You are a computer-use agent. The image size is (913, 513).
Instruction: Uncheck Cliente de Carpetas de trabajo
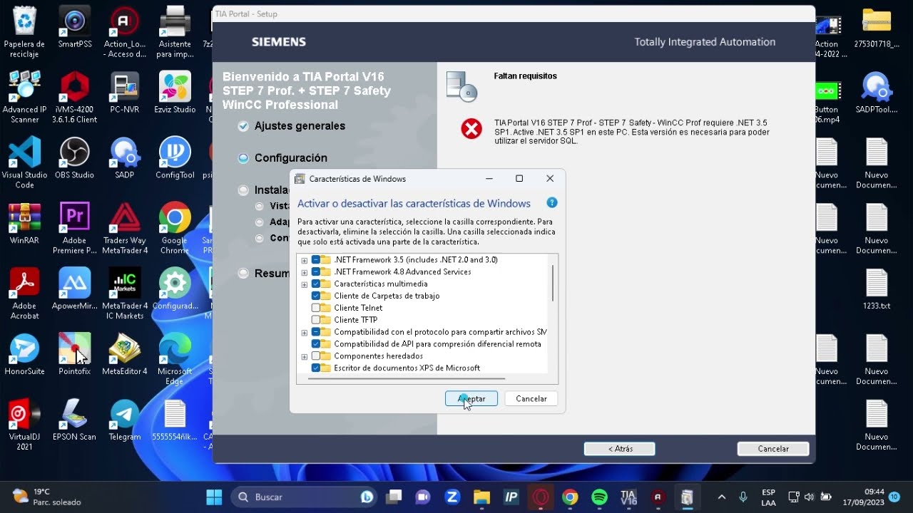(316, 296)
